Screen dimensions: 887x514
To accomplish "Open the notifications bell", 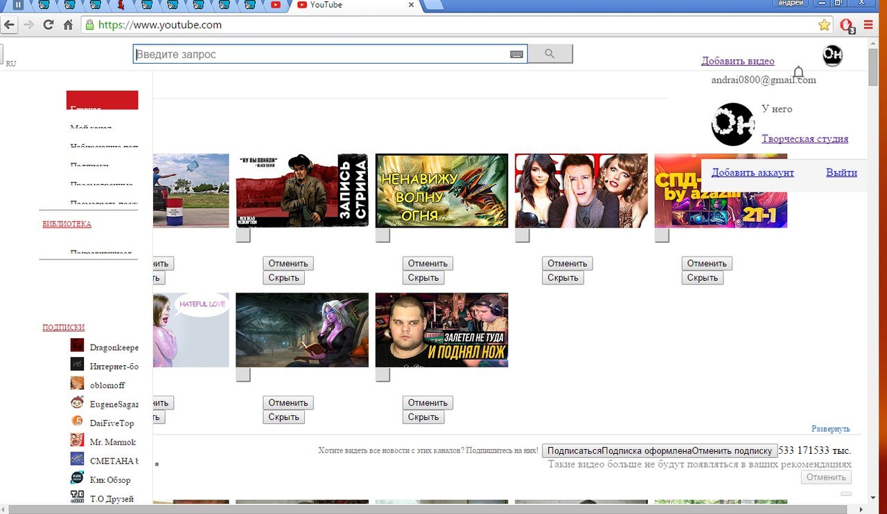I will point(798,72).
